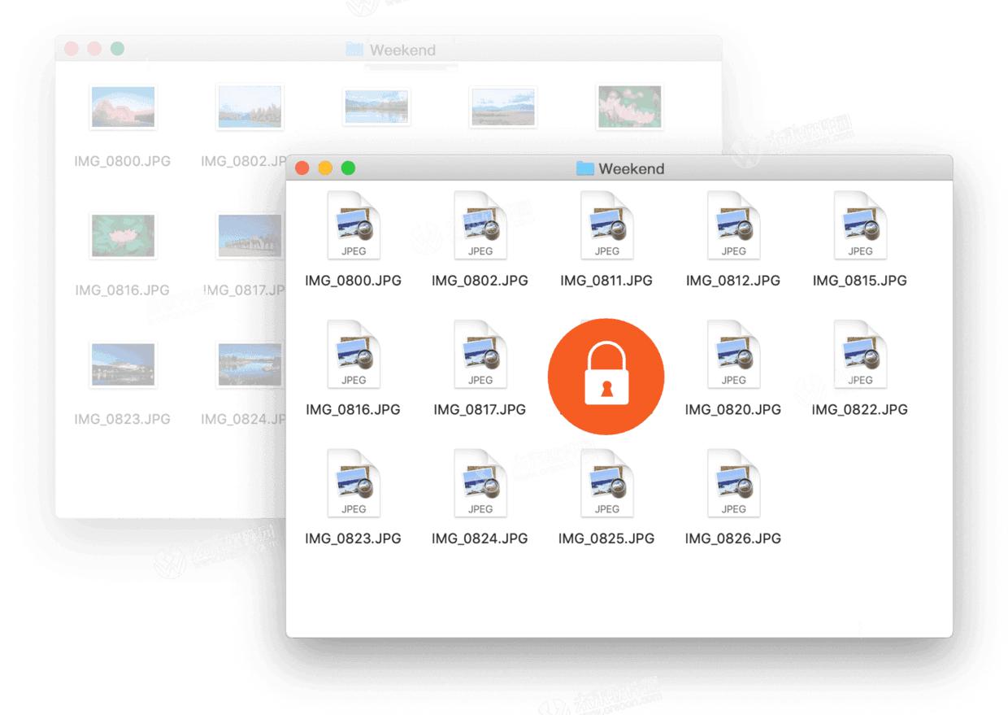Image resolution: width=1008 pixels, height=715 pixels.
Task: Minimize the front Weekend window
Action: (325, 168)
